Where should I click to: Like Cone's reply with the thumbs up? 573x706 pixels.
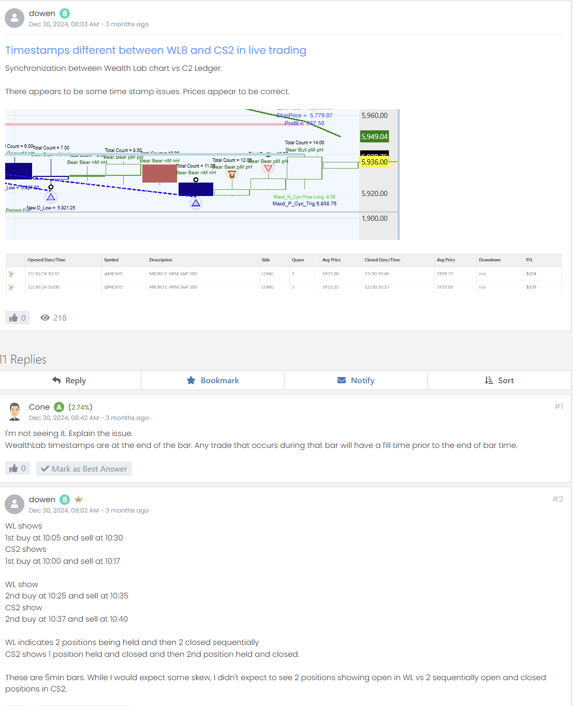click(18, 468)
